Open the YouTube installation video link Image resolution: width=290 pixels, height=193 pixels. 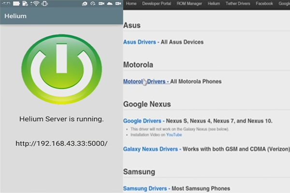[x=174, y=135]
